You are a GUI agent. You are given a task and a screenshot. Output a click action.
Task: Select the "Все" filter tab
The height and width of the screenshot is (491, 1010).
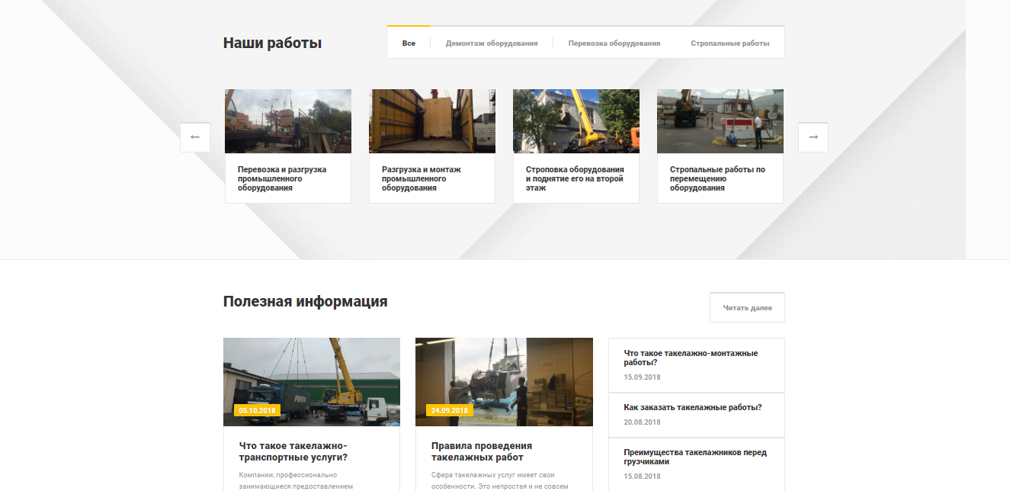click(409, 43)
